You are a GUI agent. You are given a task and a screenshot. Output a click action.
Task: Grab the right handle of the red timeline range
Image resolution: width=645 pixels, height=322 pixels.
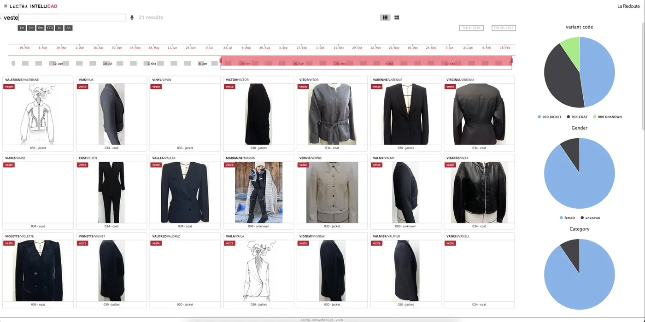pyautogui.click(x=511, y=60)
